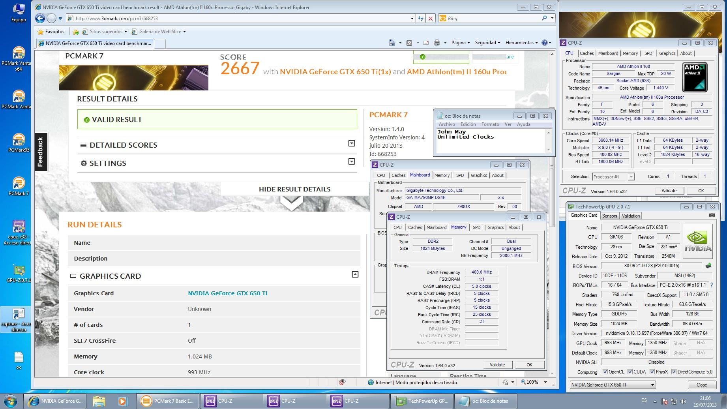Click Validate in CPU-Z CPU window
The height and width of the screenshot is (409, 727).
(669, 191)
